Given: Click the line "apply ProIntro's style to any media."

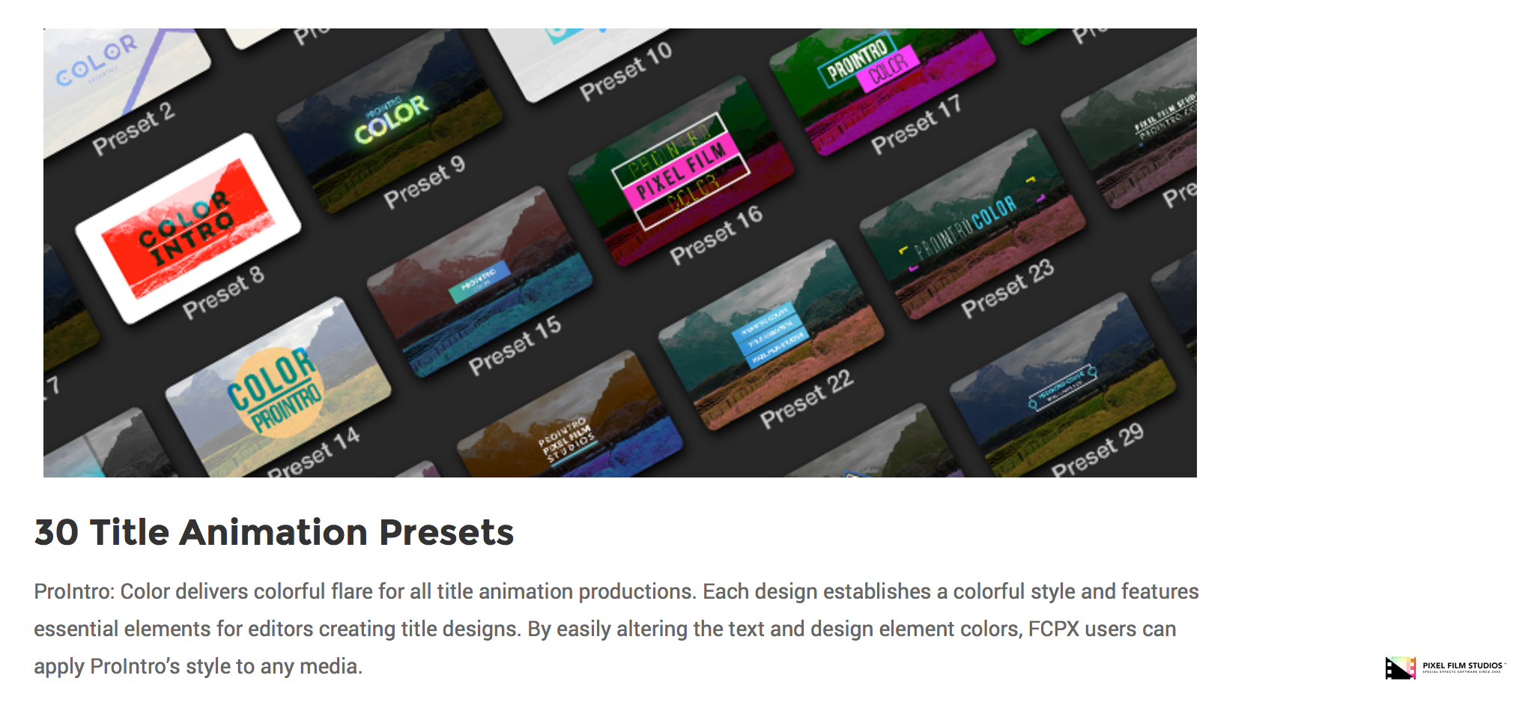Looking at the screenshot, I should pos(198,667).
